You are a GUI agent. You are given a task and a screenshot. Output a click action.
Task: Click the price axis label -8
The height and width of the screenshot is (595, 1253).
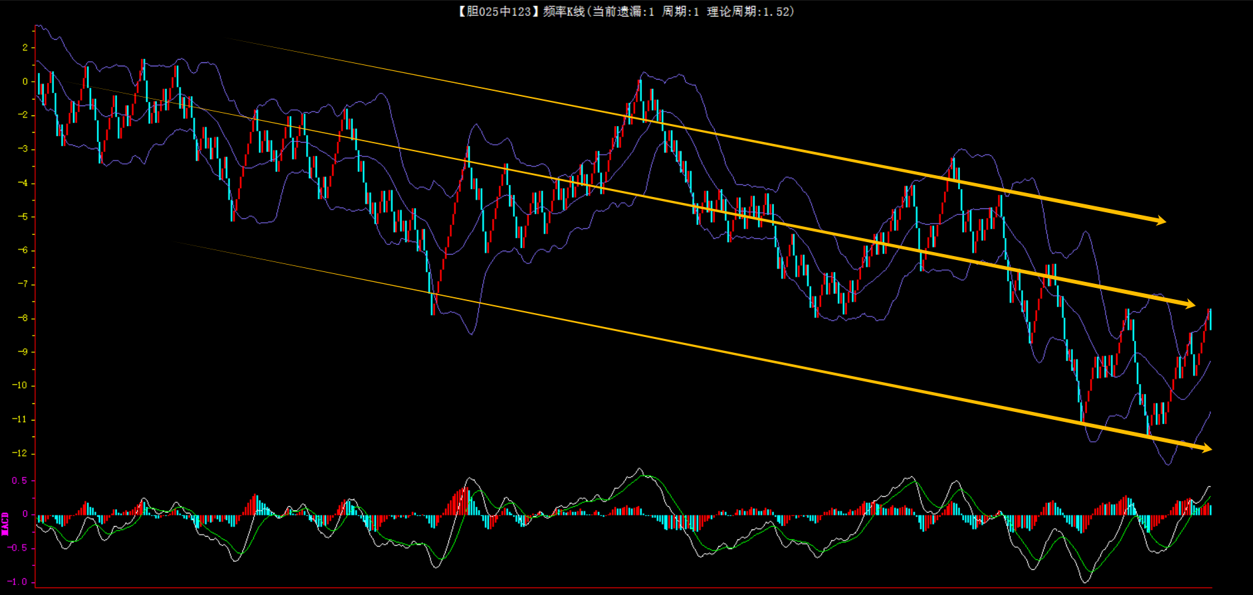[22, 318]
